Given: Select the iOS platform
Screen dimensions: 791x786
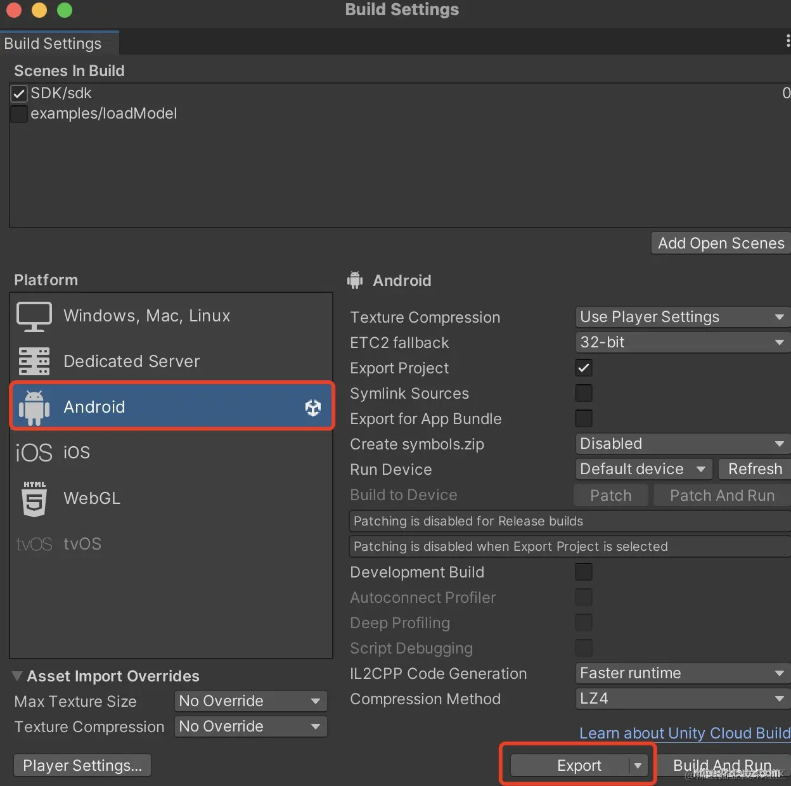Looking at the screenshot, I should pos(171,453).
